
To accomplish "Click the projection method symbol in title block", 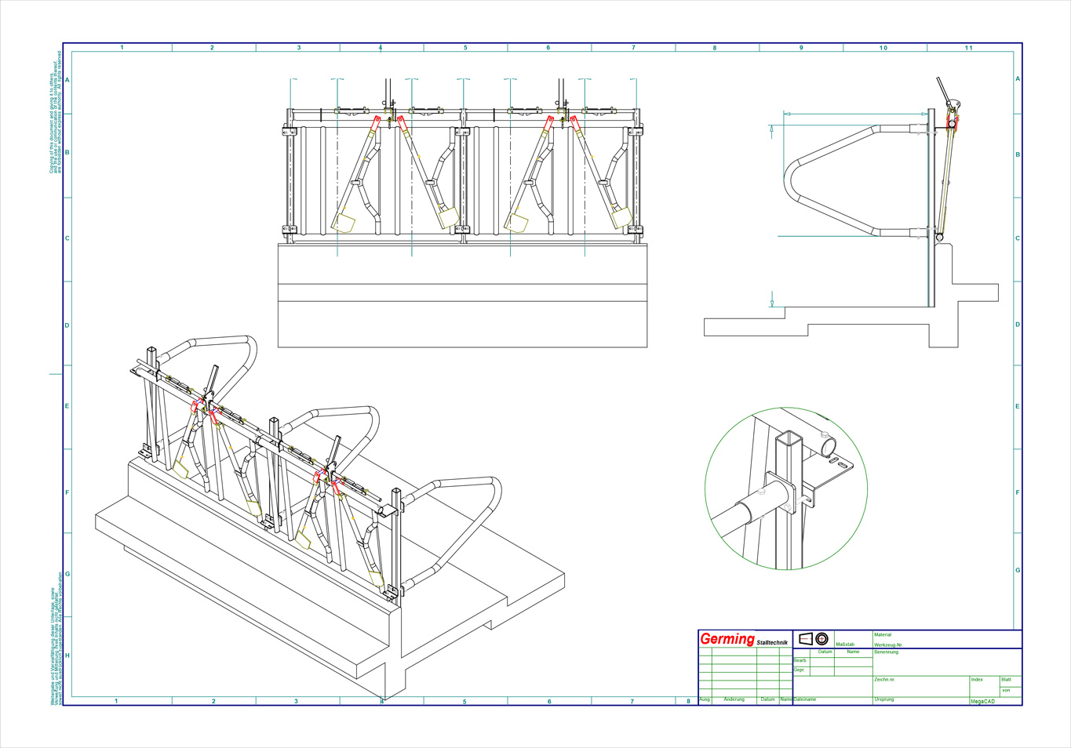I will tap(813, 639).
